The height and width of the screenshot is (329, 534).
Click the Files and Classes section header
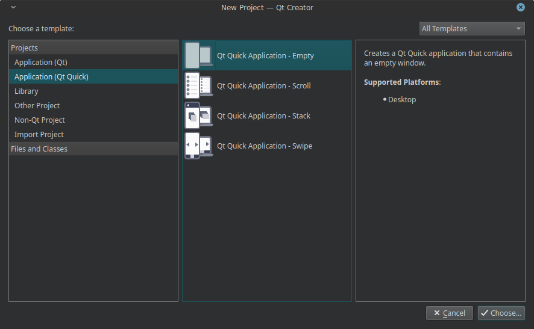click(x=93, y=149)
